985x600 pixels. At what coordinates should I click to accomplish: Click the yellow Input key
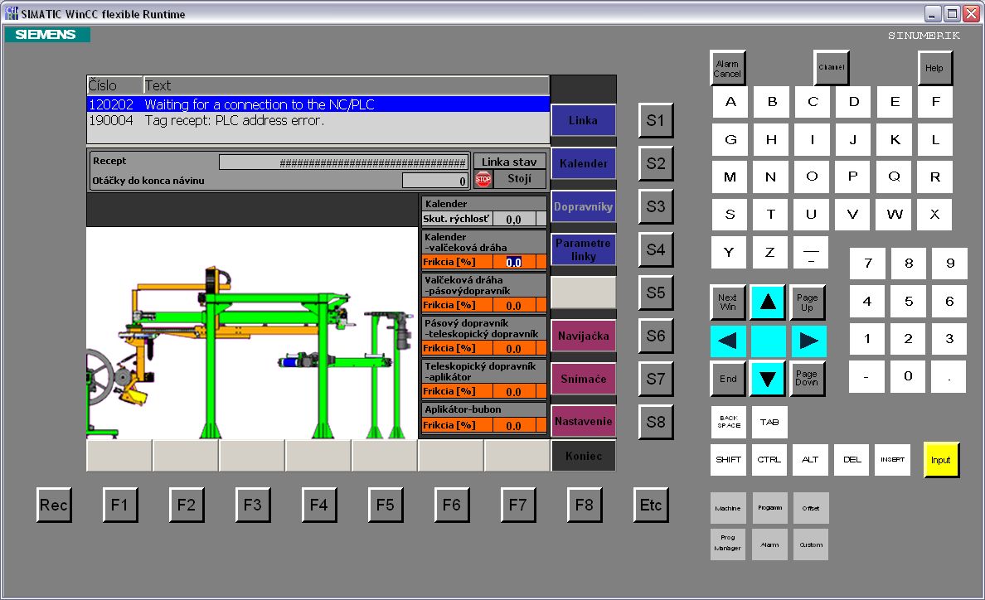[x=941, y=460]
